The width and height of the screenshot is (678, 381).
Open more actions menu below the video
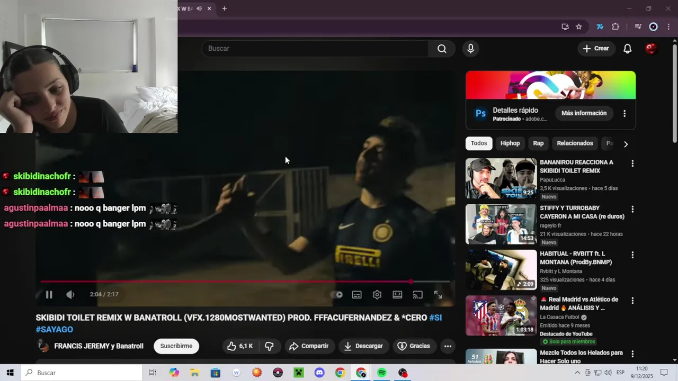point(448,346)
